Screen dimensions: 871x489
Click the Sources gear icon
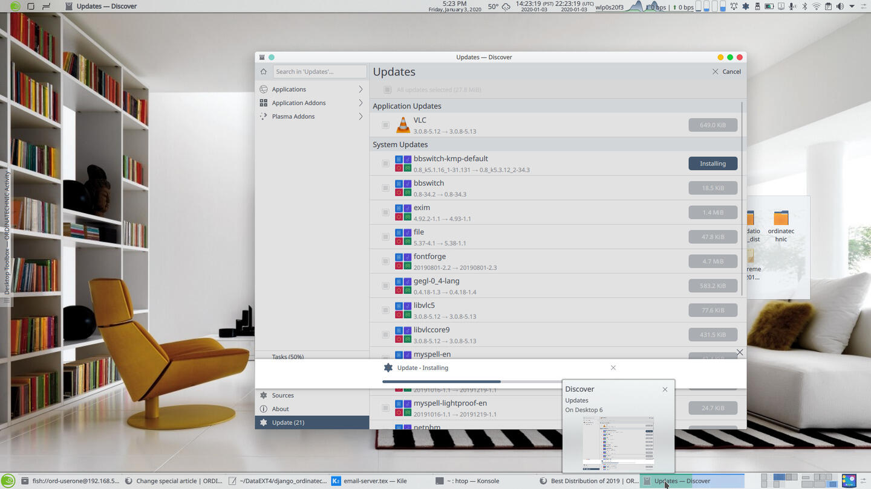263,395
